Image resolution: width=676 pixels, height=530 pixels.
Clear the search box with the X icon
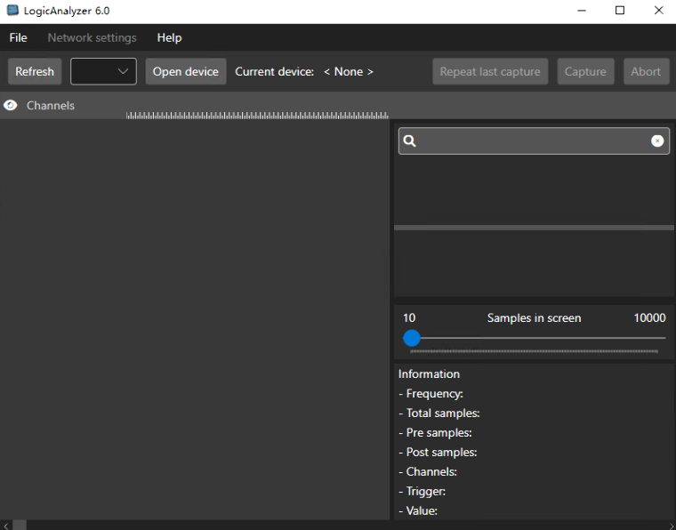(x=657, y=141)
